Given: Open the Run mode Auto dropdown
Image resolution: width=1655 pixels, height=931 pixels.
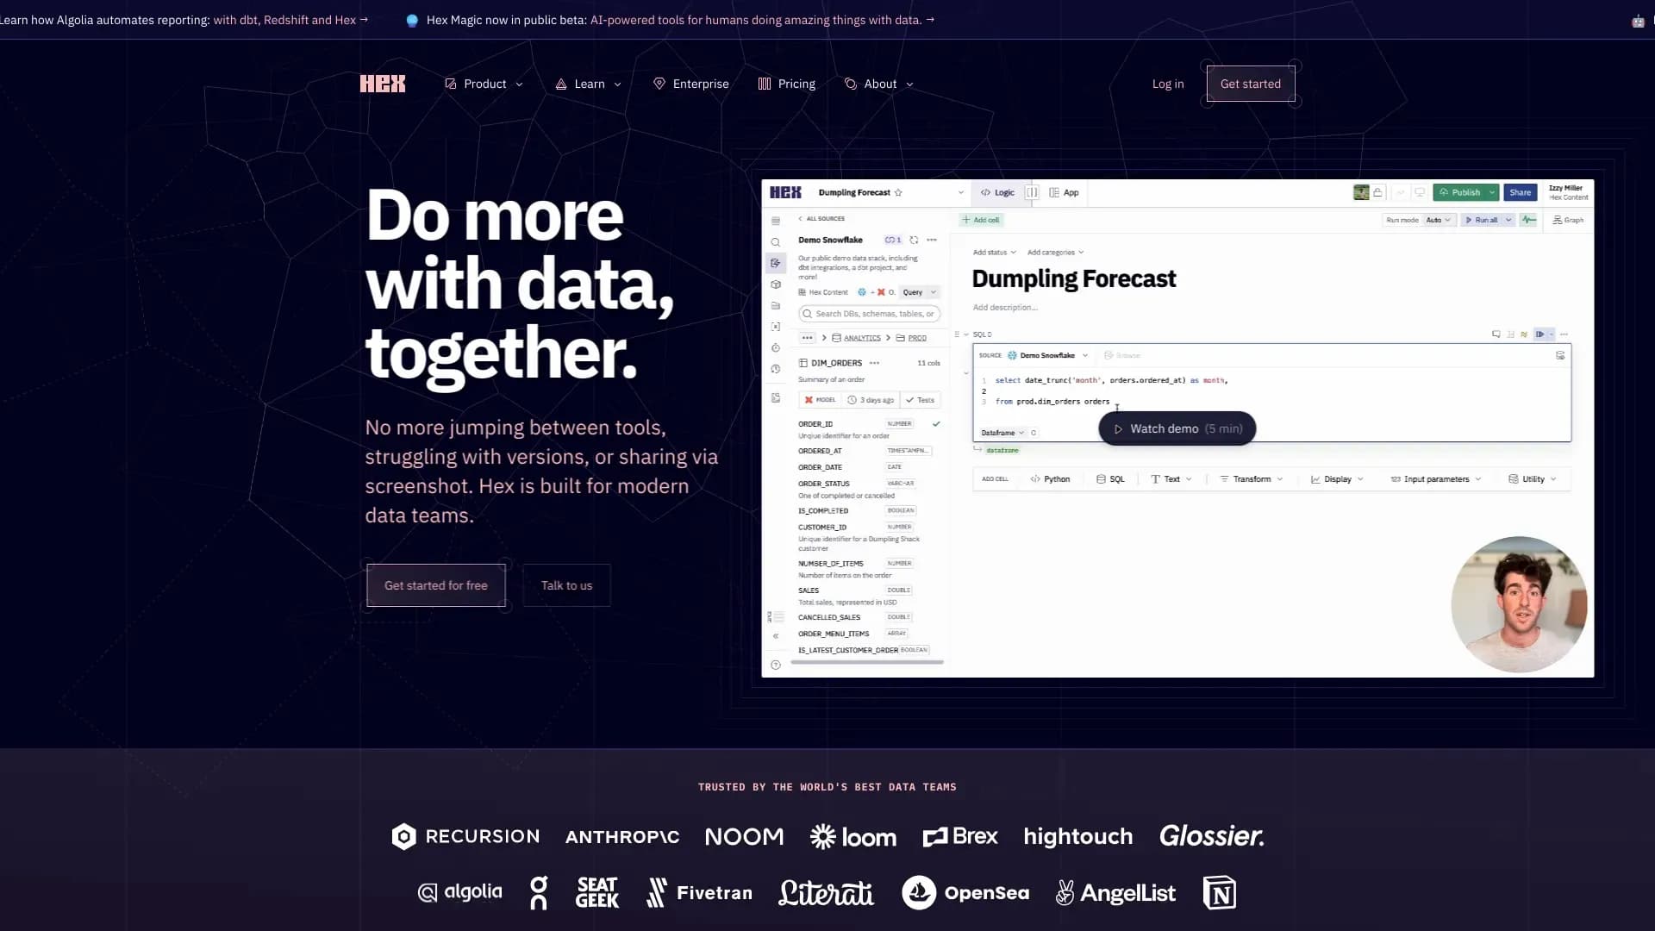Looking at the screenshot, I should click(1438, 220).
